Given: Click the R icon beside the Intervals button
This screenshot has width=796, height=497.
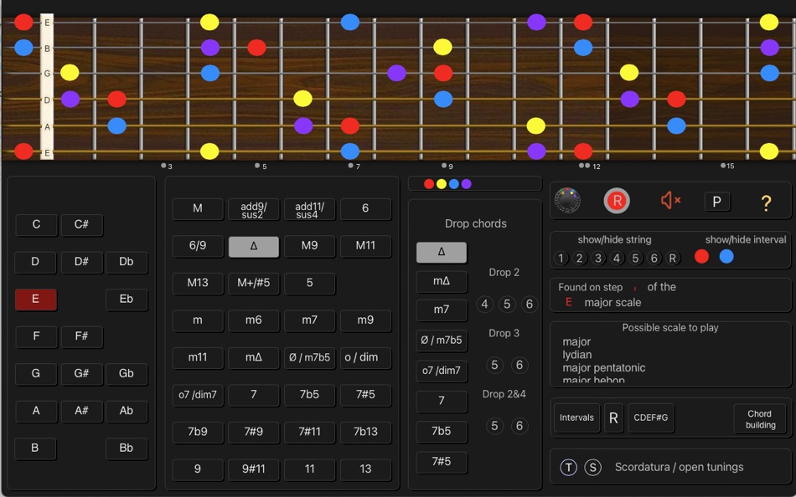Looking at the screenshot, I should pos(614,418).
